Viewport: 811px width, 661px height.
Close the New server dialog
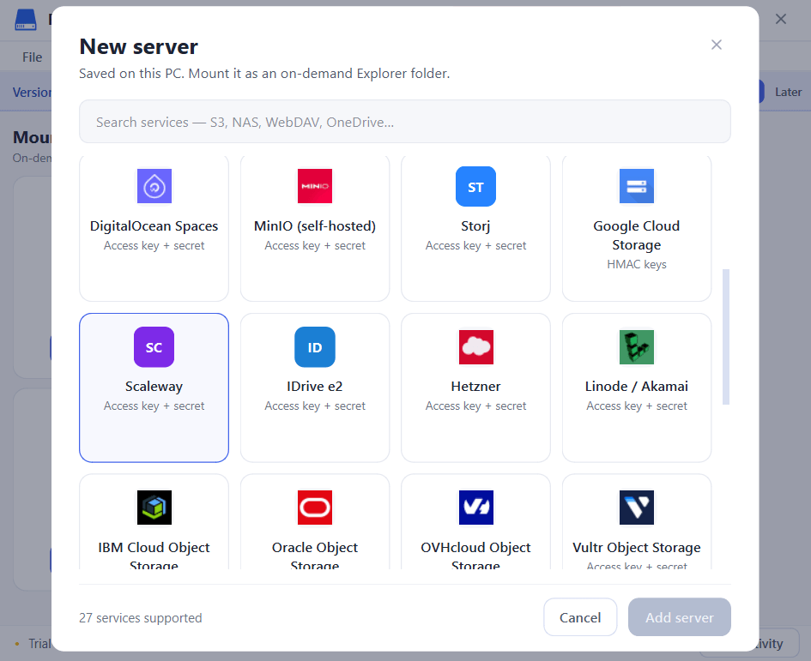coord(717,45)
